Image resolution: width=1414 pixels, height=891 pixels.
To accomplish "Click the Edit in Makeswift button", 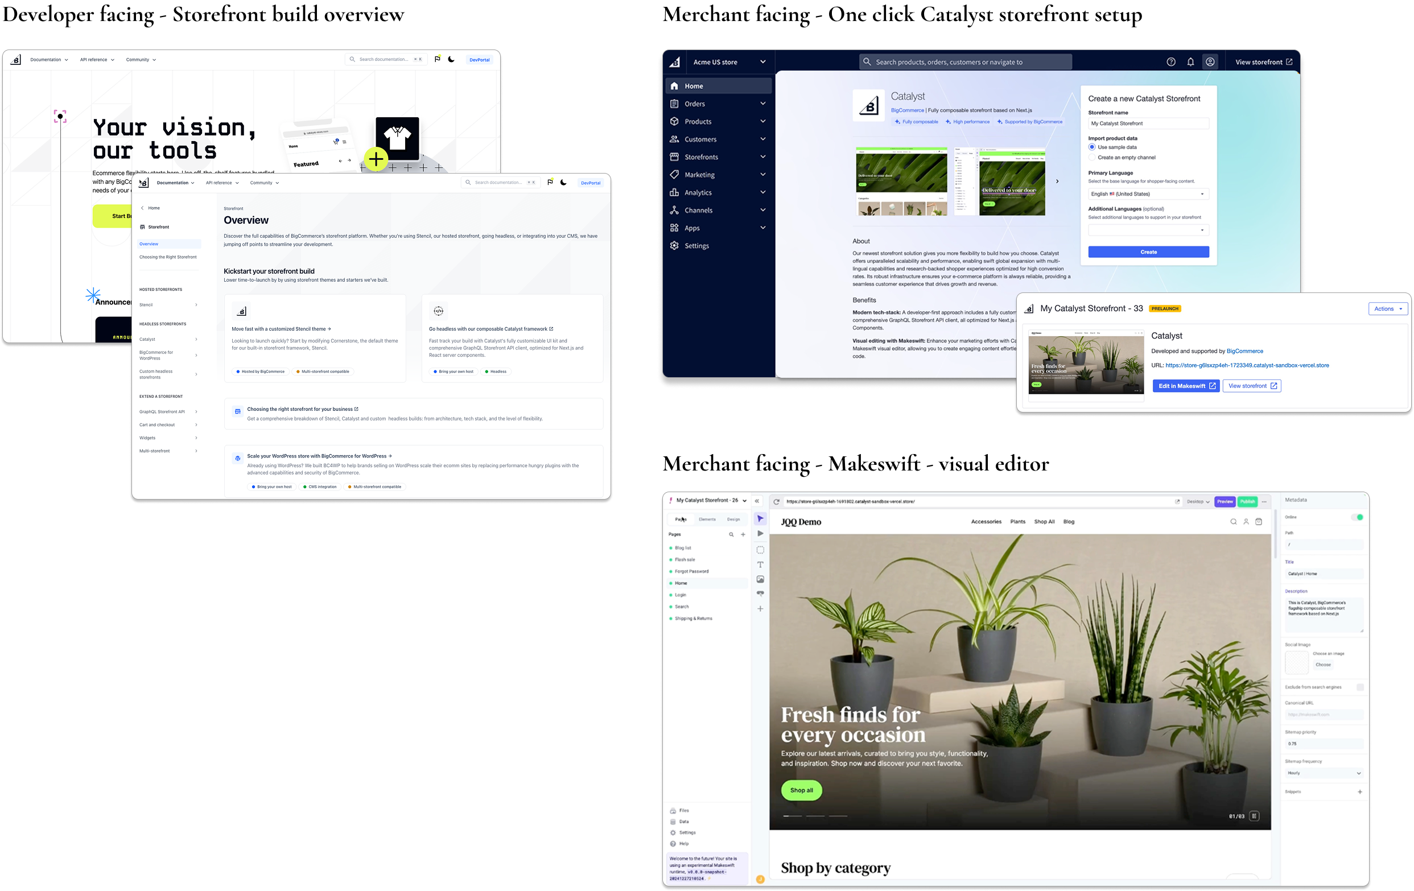I will point(1186,386).
